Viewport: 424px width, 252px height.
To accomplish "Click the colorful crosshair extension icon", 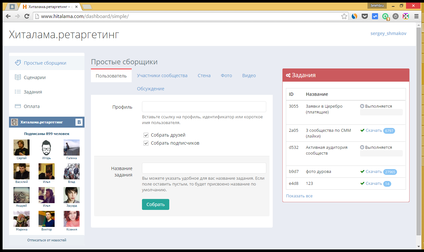I will tap(406, 16).
